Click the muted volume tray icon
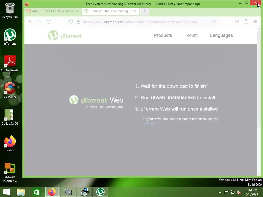This screenshot has width=263, height=197. click(239, 192)
